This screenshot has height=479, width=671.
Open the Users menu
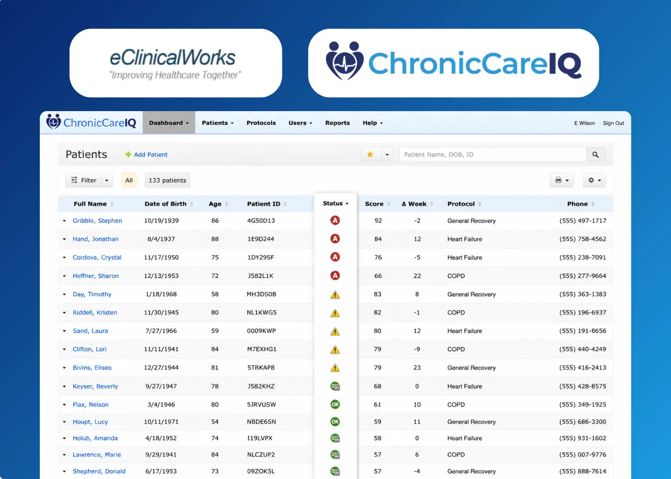[x=300, y=123]
